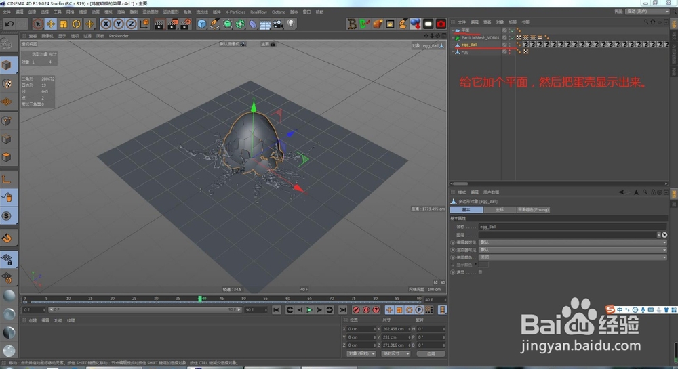Switch to the Phong attribute tab
Image resolution: width=678 pixels, height=369 pixels.
pos(534,210)
